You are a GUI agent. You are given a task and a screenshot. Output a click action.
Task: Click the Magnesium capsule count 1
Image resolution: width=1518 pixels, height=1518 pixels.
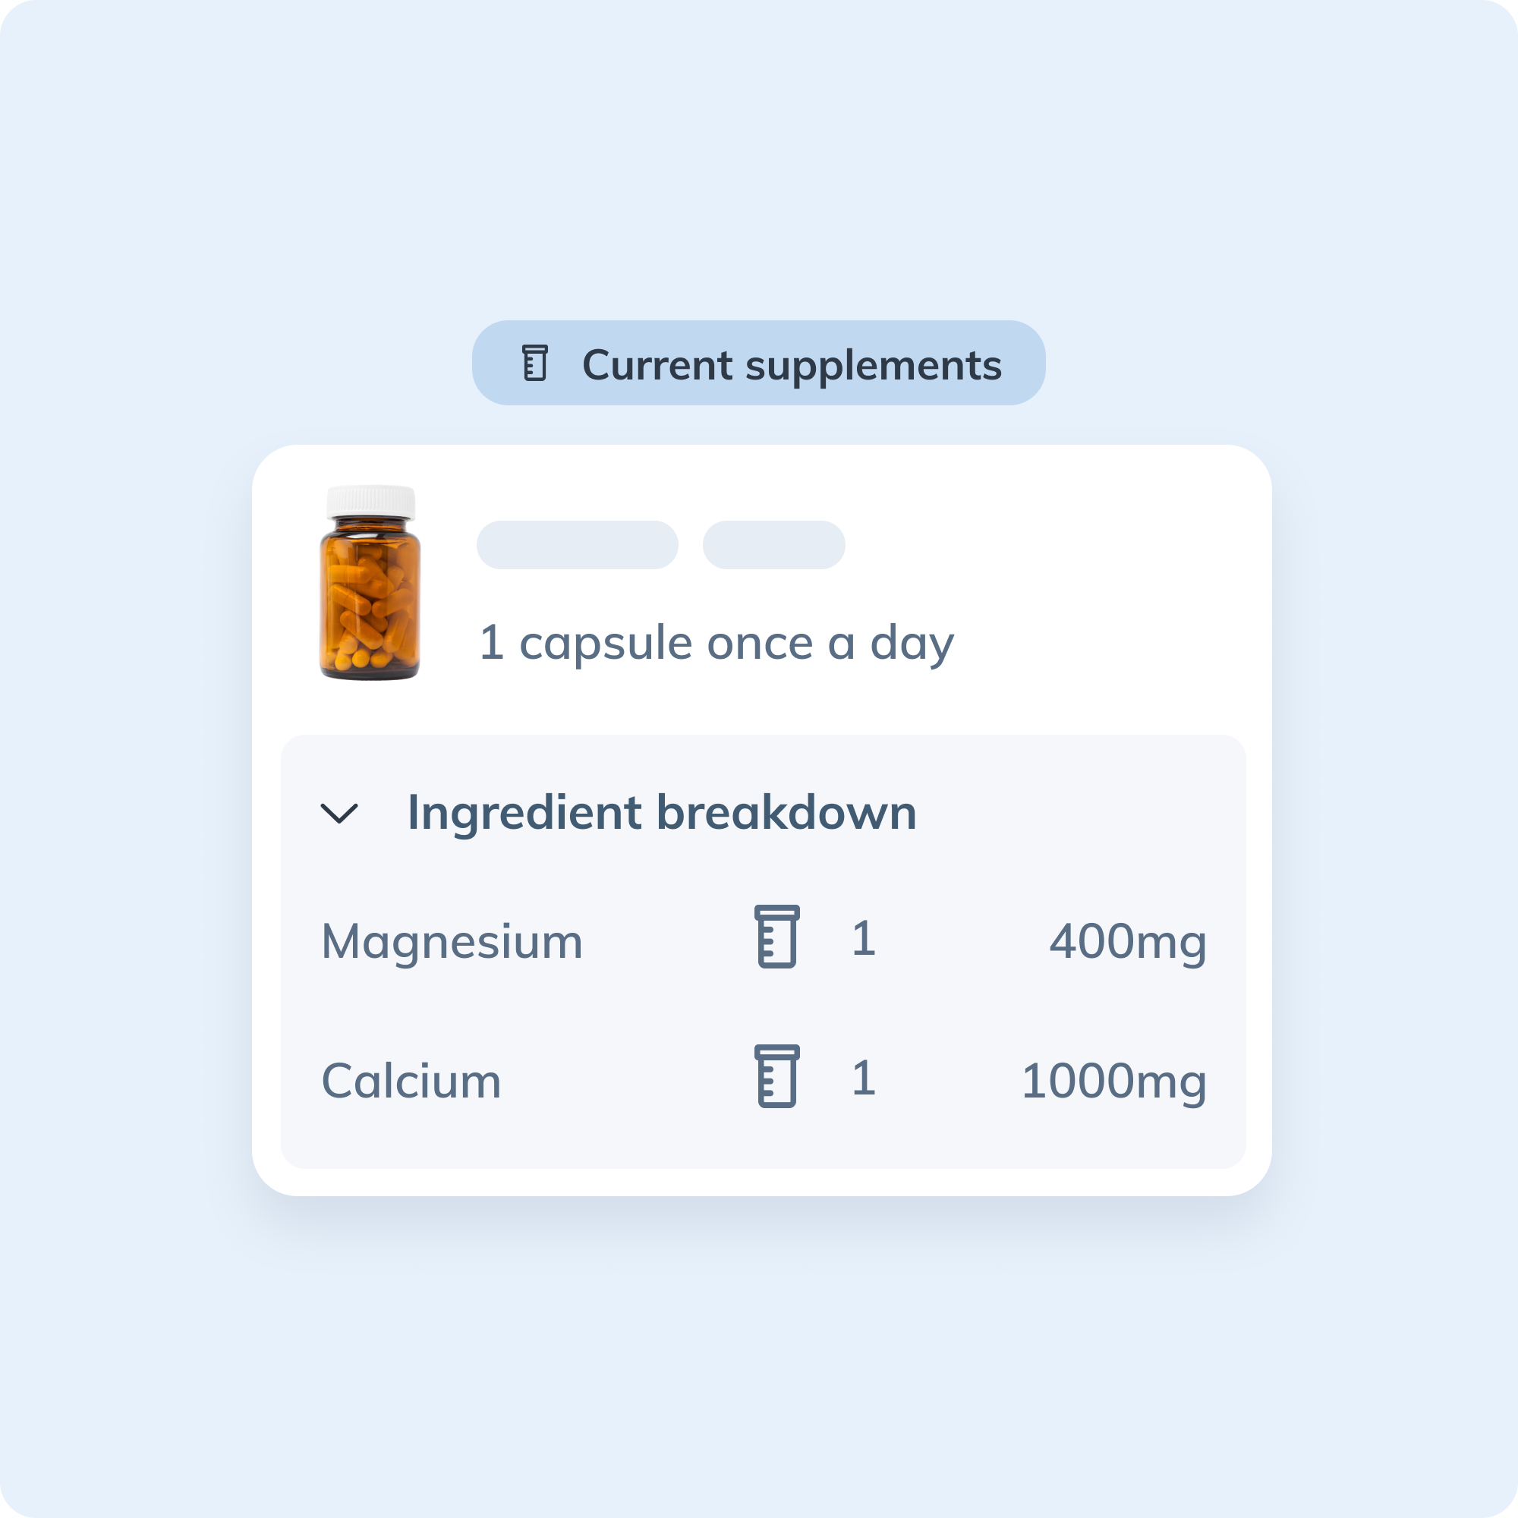864,938
